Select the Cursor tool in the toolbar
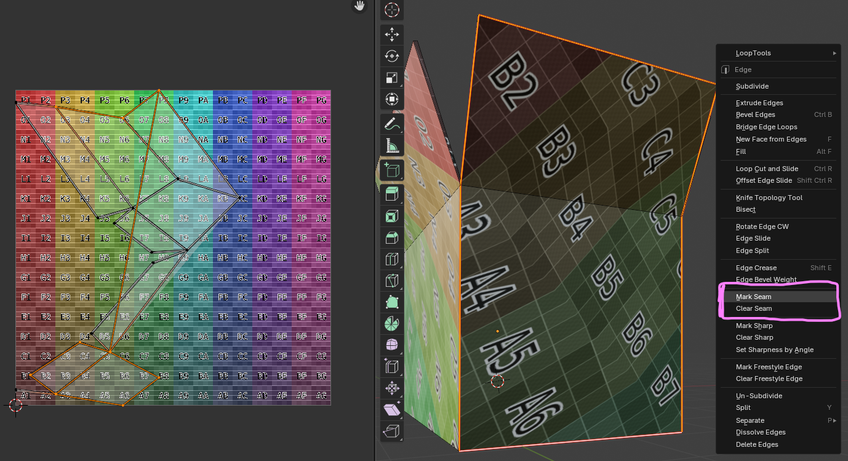Image resolution: width=848 pixels, height=461 pixels. pos(391,10)
